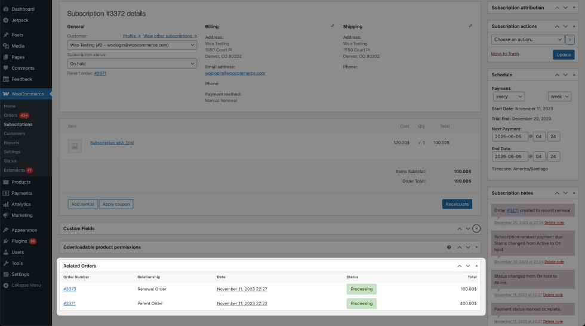The image size is (585, 326).
Task: Open the payment period week dropdown
Action: point(559,97)
